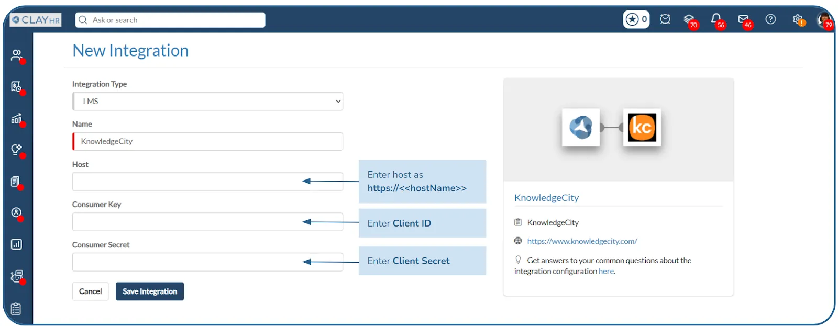Click the Consumer Key label
This screenshot has height=327, width=838.
tap(96, 205)
